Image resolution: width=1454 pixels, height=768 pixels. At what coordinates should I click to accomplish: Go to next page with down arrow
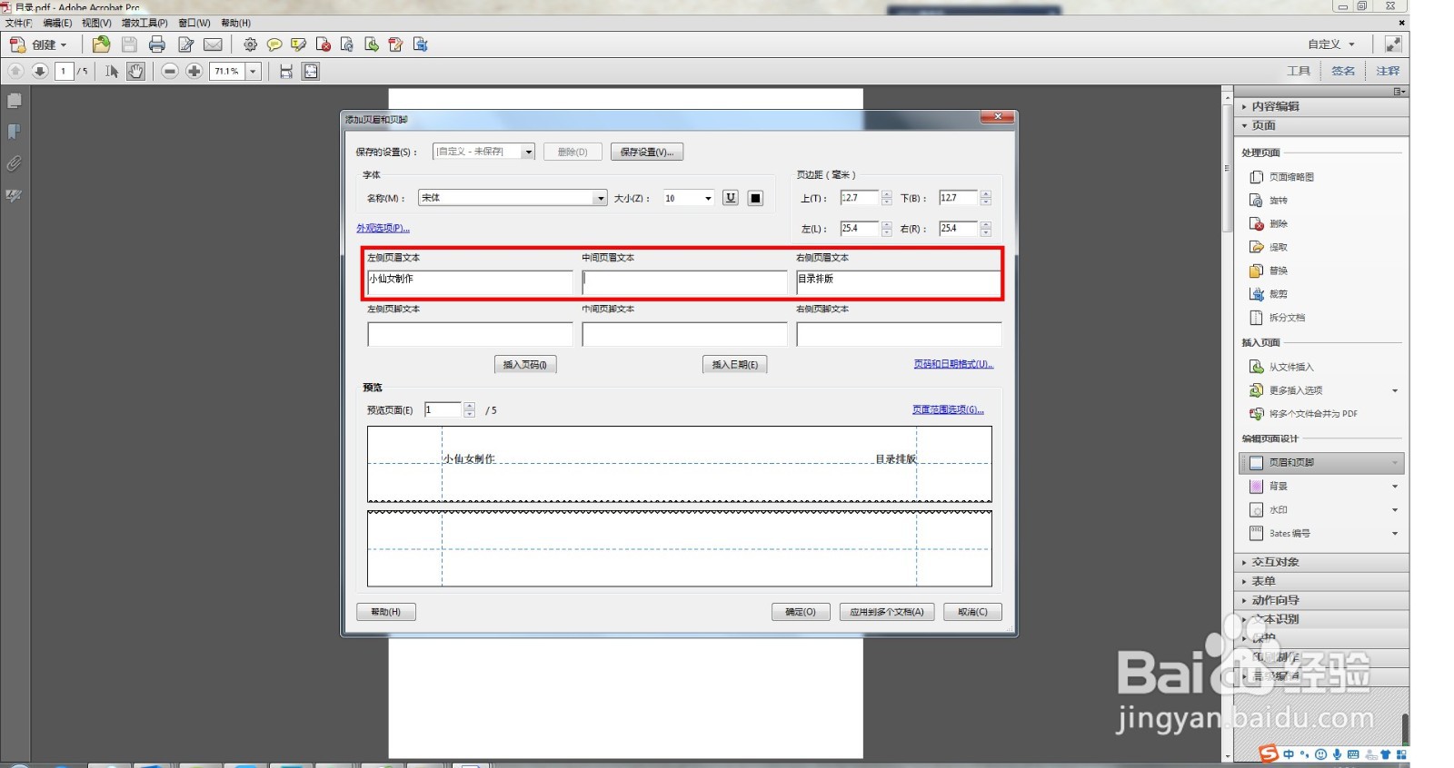40,71
